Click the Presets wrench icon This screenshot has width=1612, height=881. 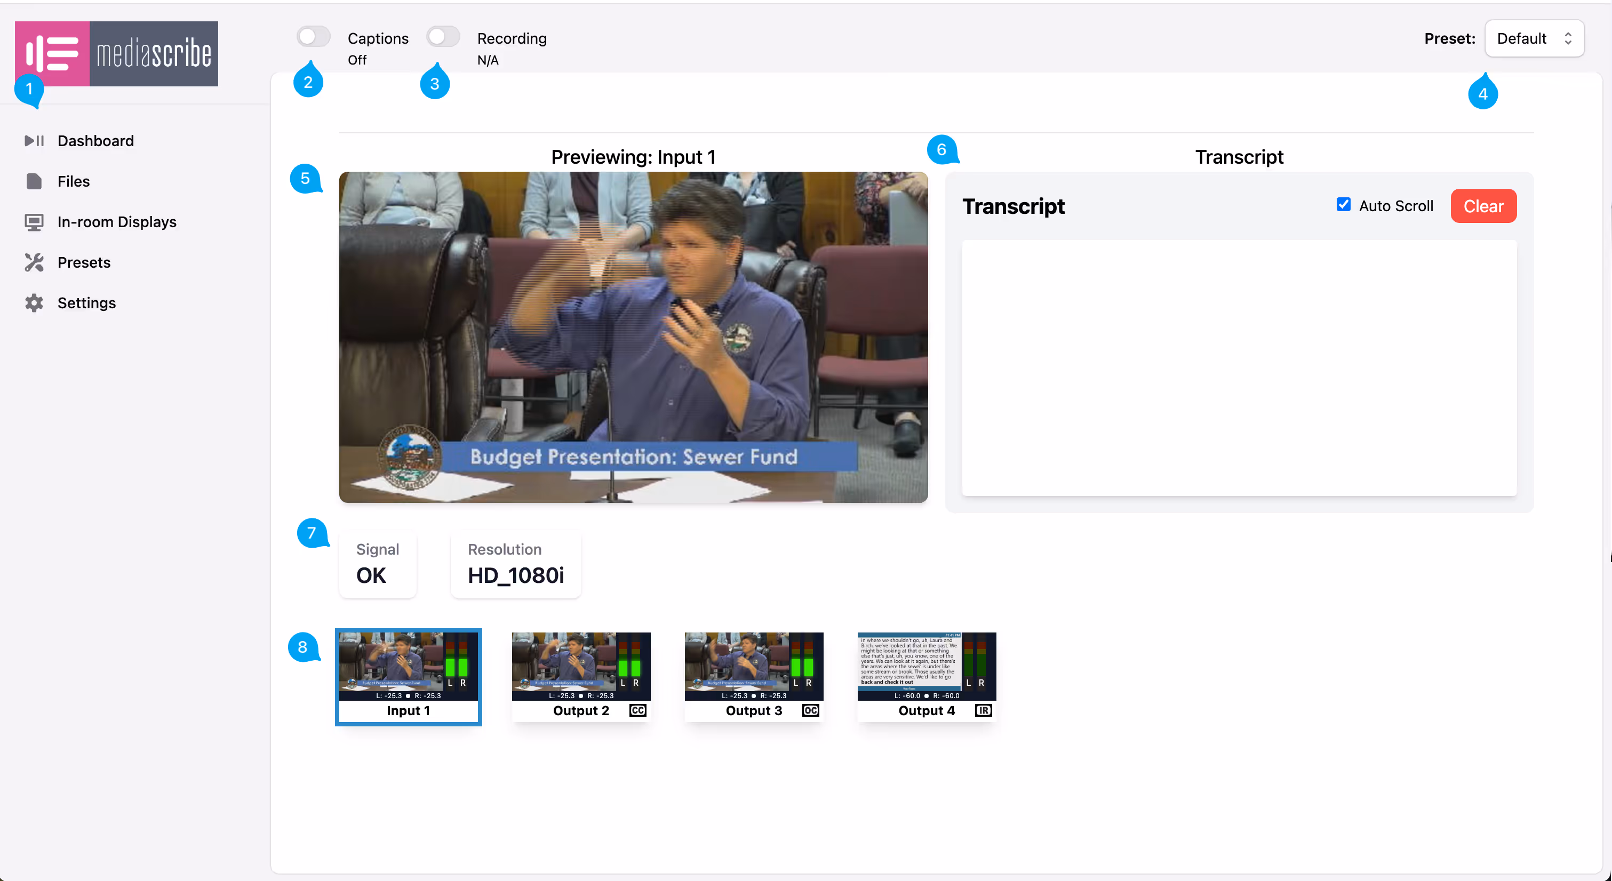(35, 262)
